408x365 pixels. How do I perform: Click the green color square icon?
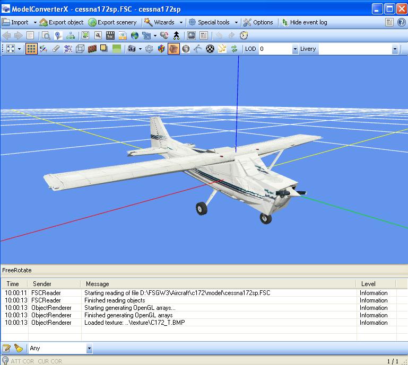pos(117,49)
